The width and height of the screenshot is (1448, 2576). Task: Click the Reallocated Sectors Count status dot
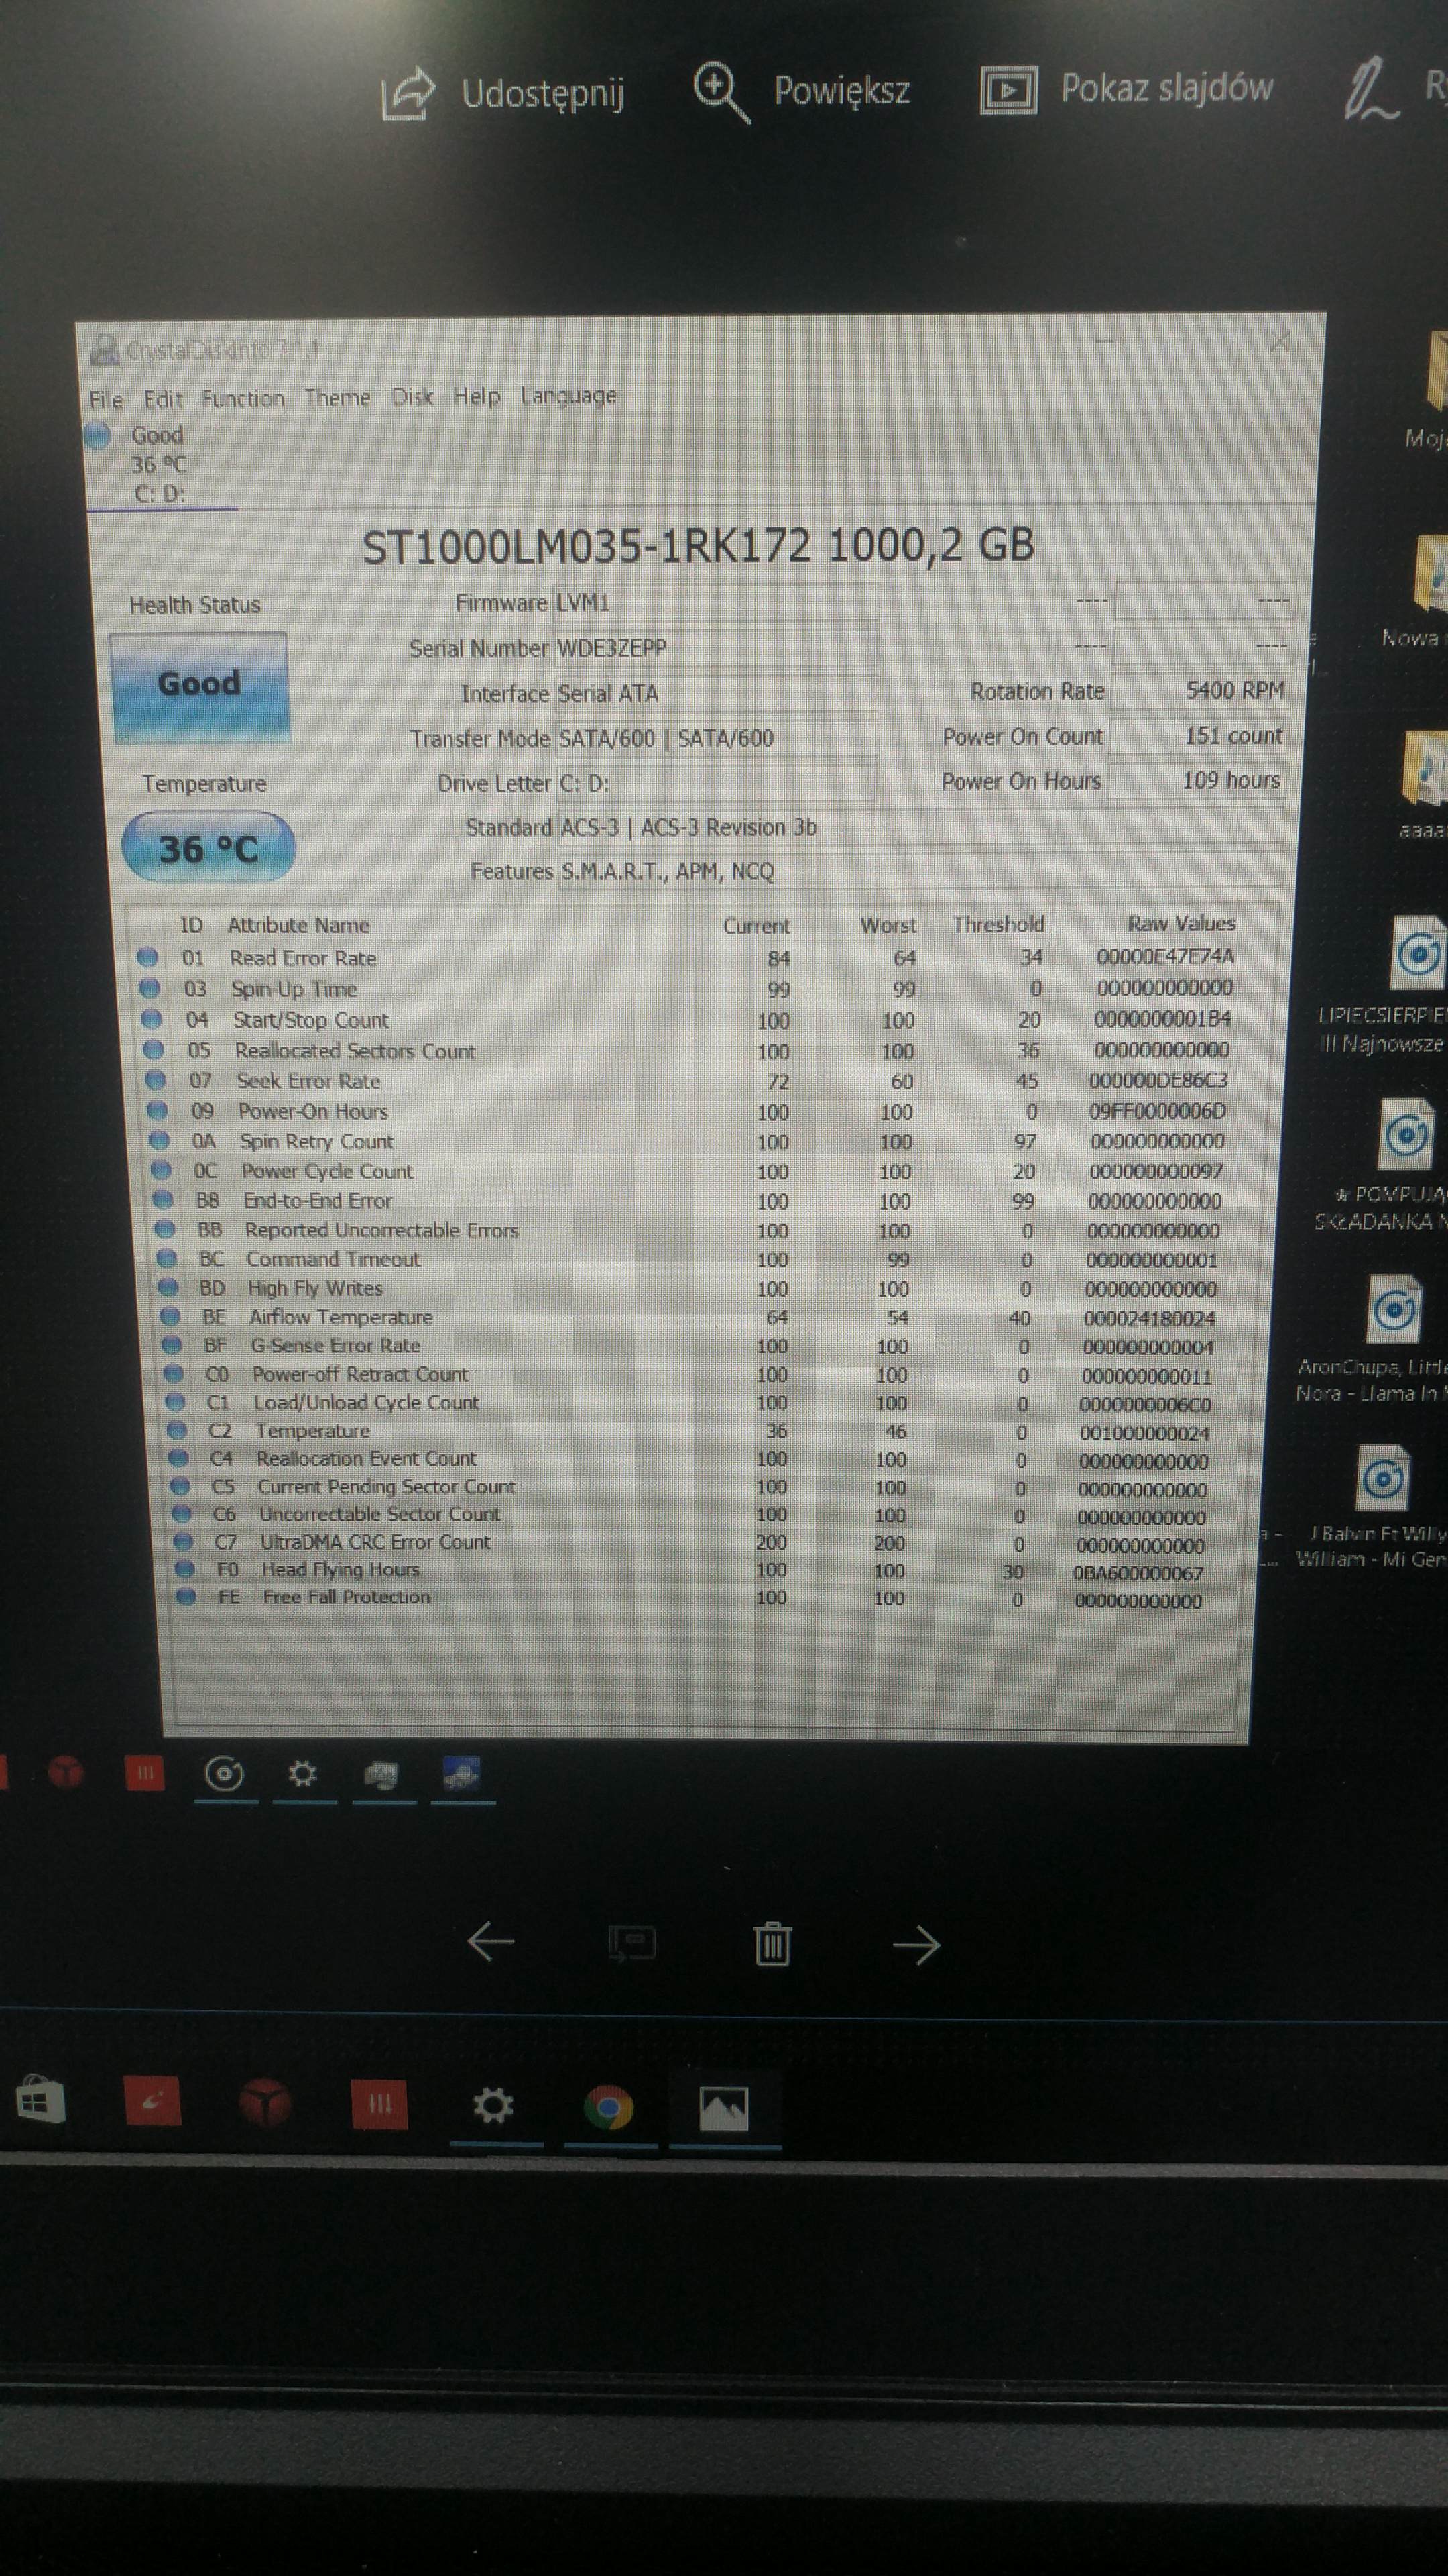[153, 1049]
